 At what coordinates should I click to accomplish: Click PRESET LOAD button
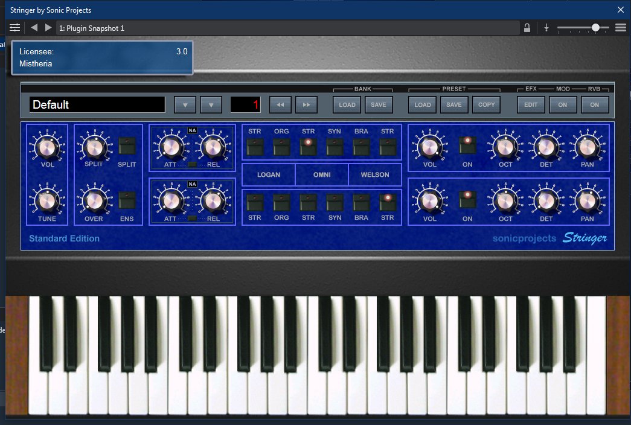point(423,104)
